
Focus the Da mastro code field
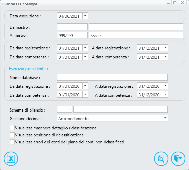(72, 27)
